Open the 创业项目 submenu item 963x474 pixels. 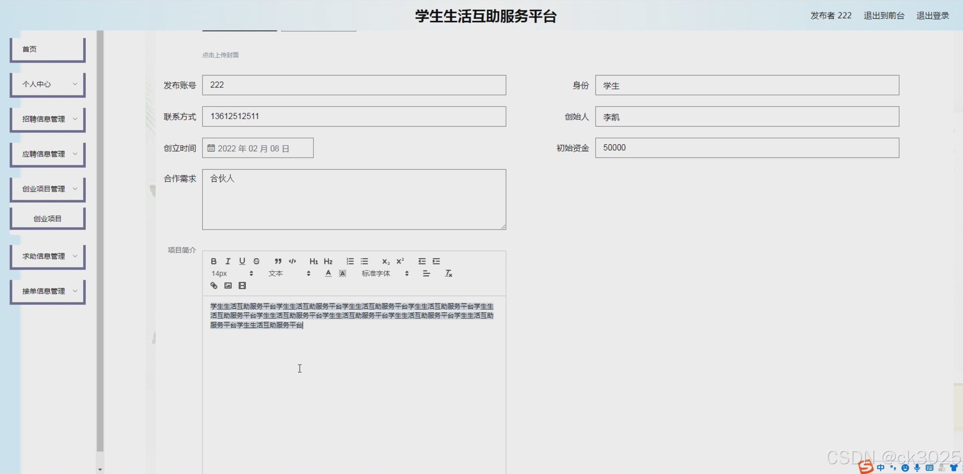[x=48, y=218]
